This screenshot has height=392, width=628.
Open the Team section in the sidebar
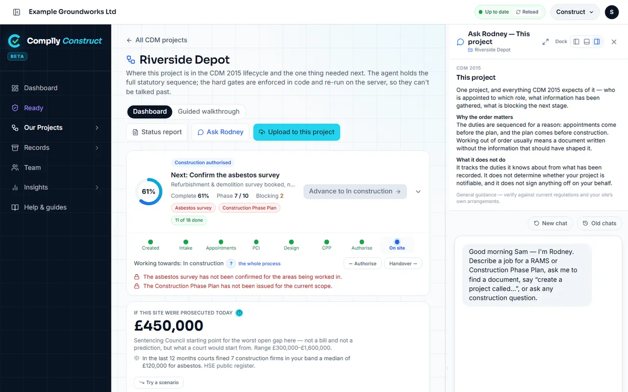[55, 168]
